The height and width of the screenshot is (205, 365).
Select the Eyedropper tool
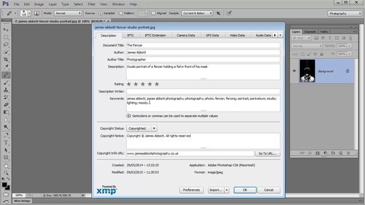click(6, 67)
